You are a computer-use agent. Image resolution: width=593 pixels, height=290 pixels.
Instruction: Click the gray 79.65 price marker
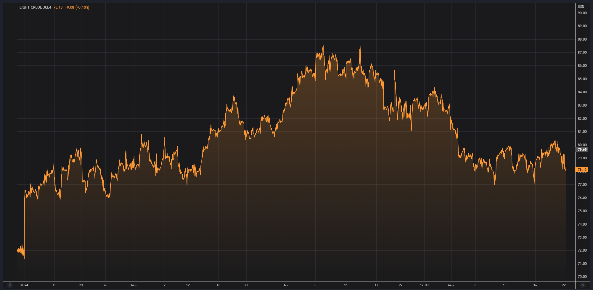click(x=582, y=150)
